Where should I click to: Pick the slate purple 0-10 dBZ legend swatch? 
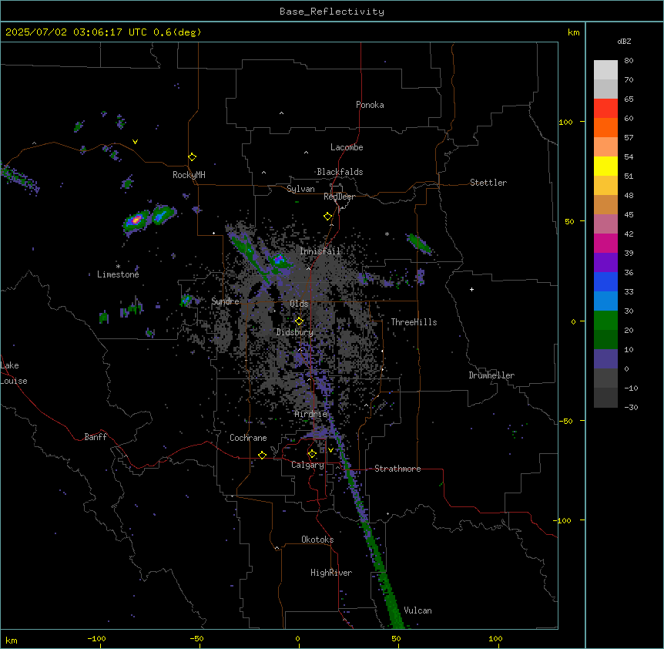click(605, 359)
